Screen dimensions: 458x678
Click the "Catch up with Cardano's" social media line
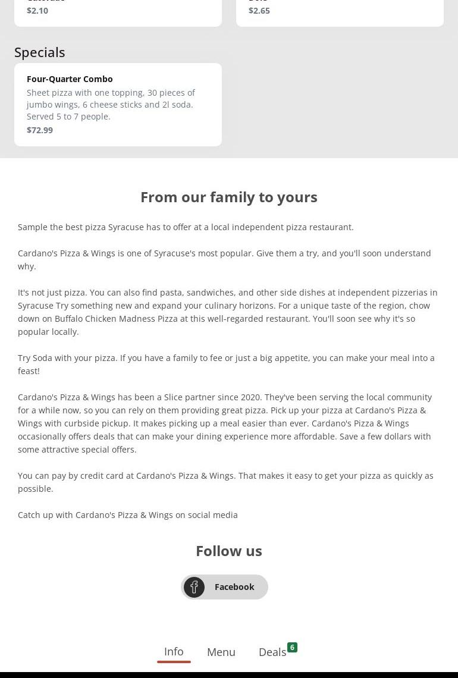click(x=128, y=515)
